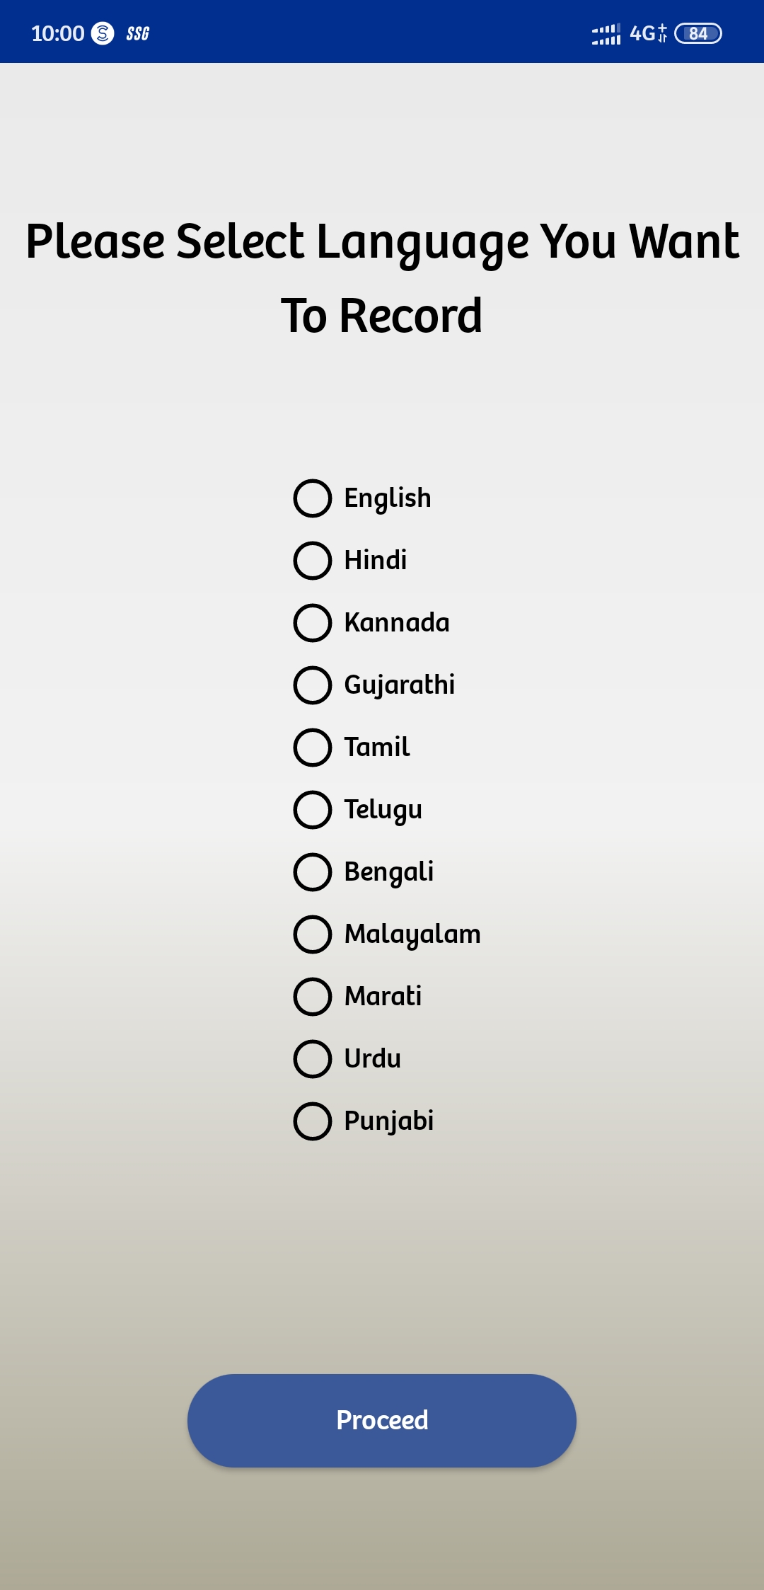This screenshot has height=1590, width=764.
Task: Tap the Please Select Language heading
Action: click(x=382, y=278)
